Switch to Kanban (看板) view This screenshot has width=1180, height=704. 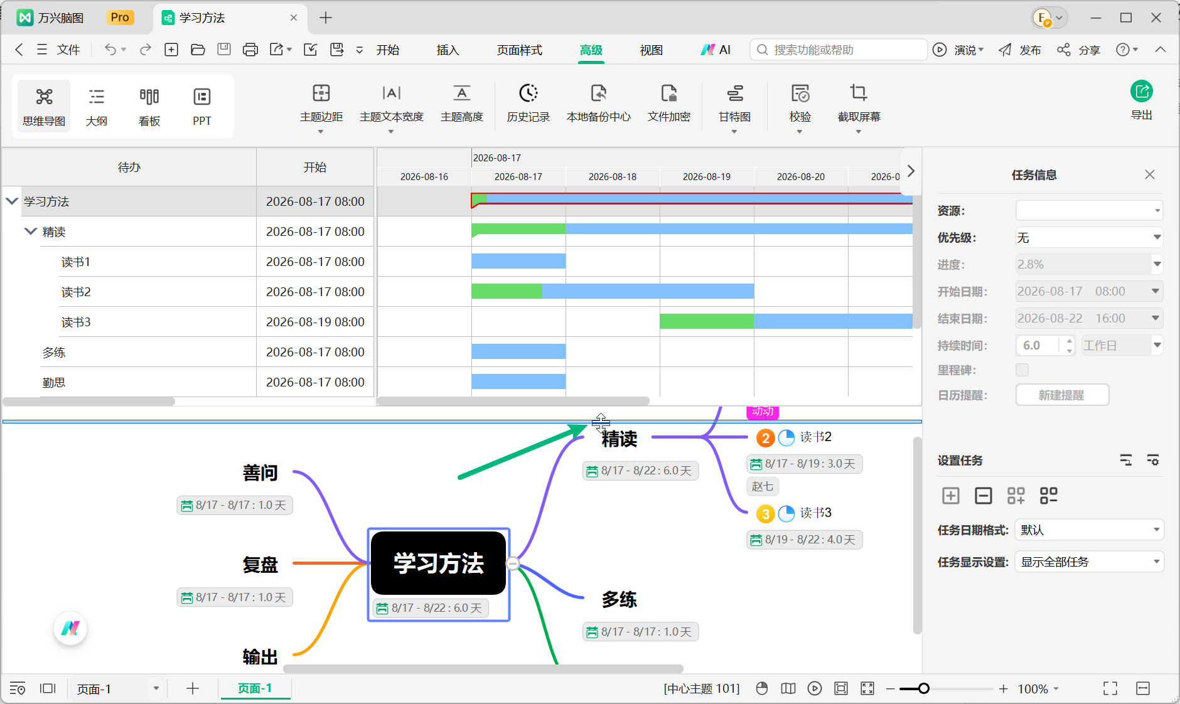point(149,105)
